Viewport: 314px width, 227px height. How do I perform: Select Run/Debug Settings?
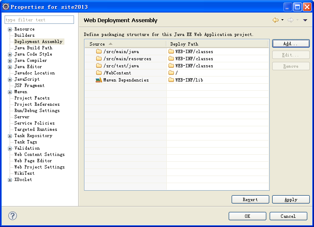(x=37, y=110)
